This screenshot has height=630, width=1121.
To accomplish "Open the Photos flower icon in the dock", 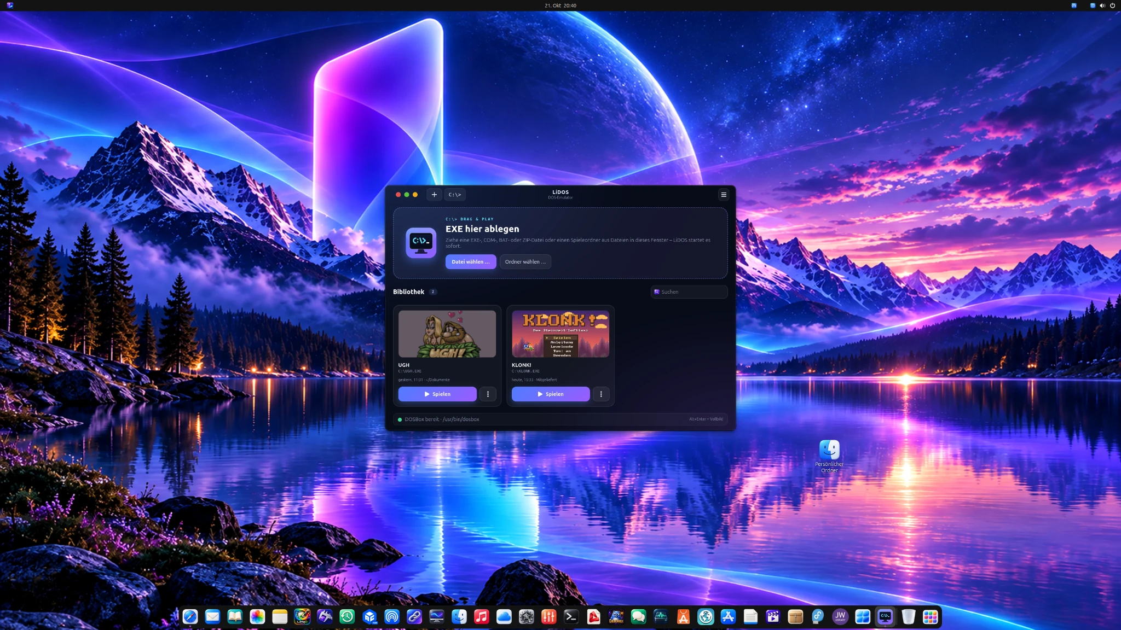I will 257,617.
